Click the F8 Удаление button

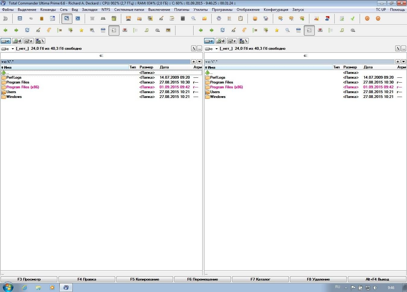pos(318,279)
